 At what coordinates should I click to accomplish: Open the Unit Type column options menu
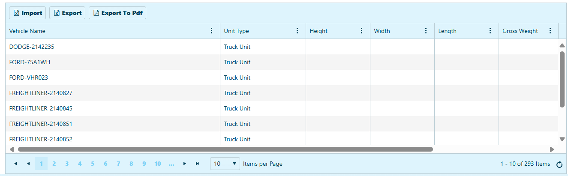point(297,31)
